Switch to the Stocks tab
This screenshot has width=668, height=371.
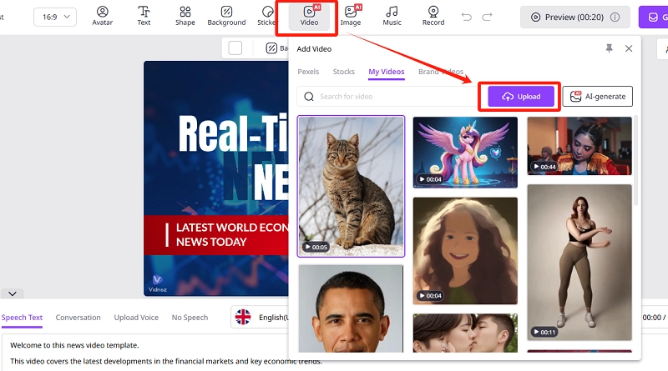pyautogui.click(x=343, y=72)
